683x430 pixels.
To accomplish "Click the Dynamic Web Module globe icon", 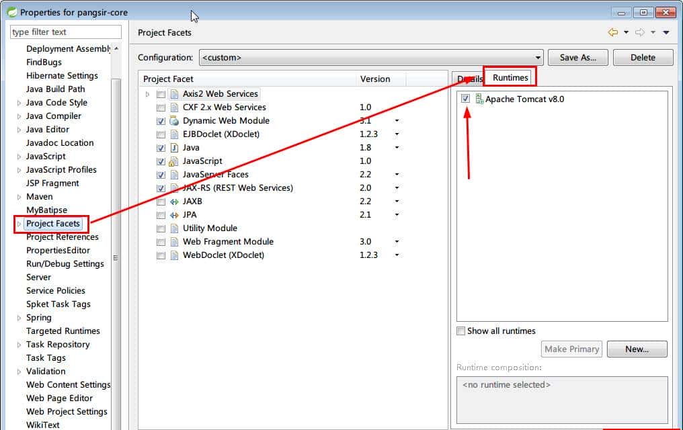I will point(174,121).
